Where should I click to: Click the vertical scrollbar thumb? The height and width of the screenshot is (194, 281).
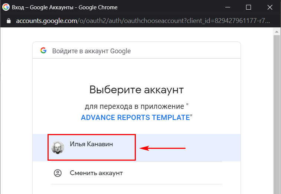277,114
